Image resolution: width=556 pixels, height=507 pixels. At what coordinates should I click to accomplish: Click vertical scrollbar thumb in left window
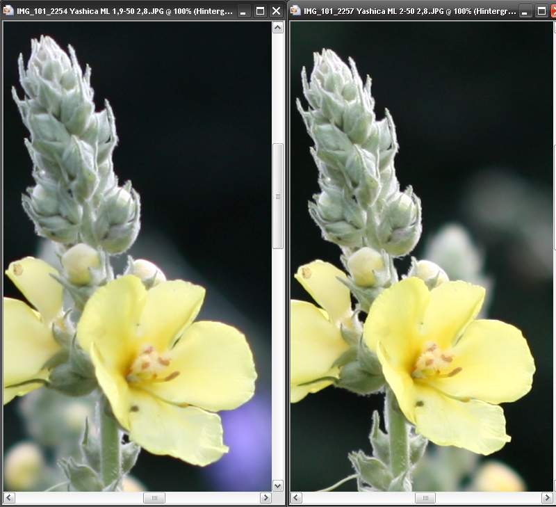click(x=278, y=196)
